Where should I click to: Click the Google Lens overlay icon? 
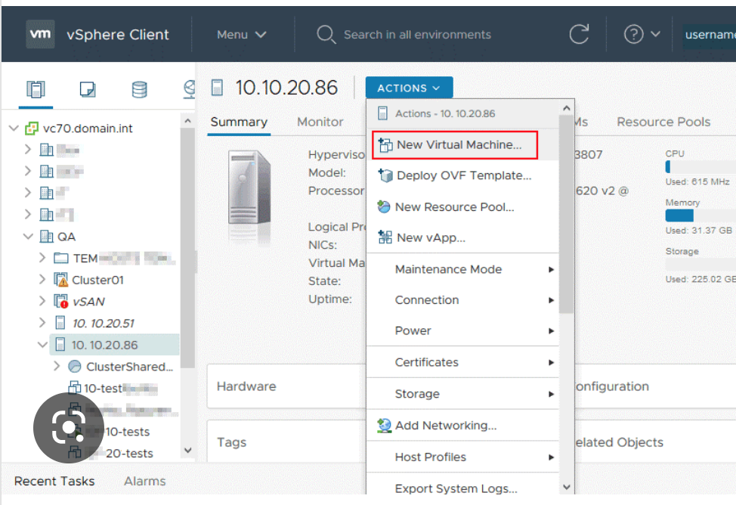(x=69, y=428)
